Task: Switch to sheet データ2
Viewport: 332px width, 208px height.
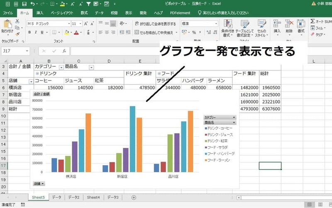Action: click(x=74, y=197)
